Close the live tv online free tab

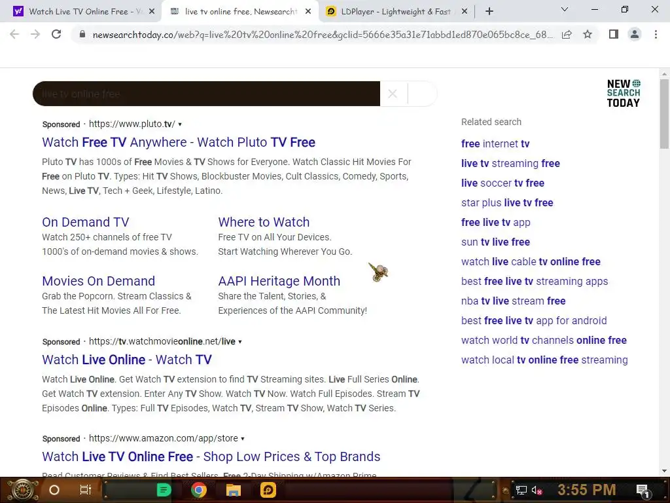pos(308,12)
